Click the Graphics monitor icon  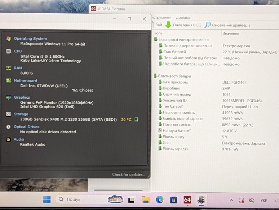tap(8, 97)
